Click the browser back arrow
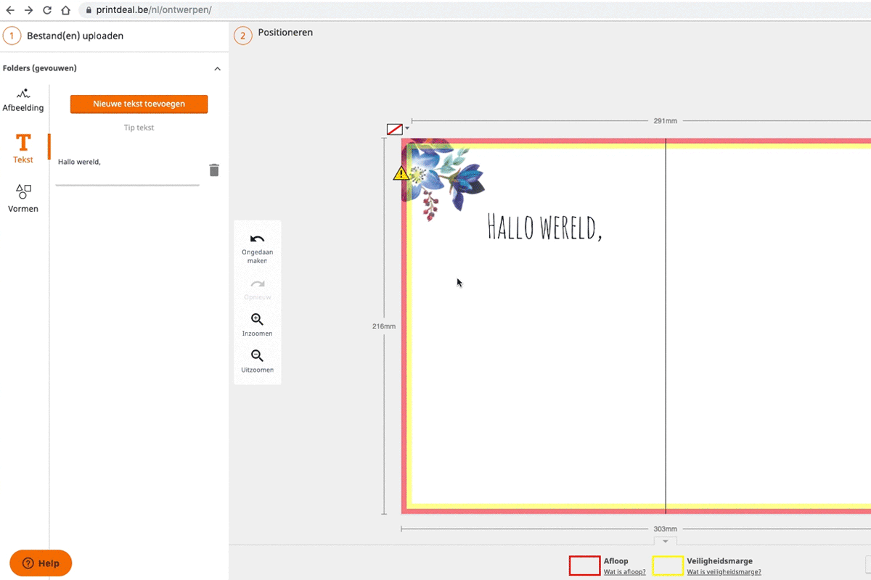This screenshot has height=580, width=871. click(x=10, y=10)
